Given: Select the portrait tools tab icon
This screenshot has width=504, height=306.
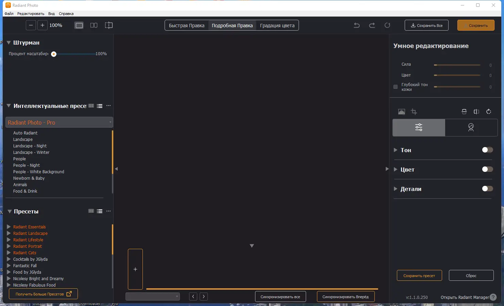Looking at the screenshot, I should (471, 127).
